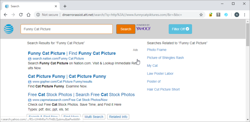Click the forward navigation arrow
250x122 pixels.
(x=13, y=15)
